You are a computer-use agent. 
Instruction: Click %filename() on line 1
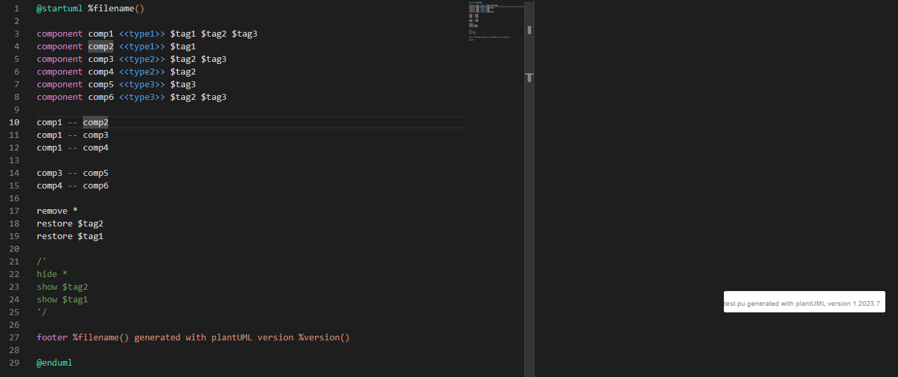pos(116,9)
